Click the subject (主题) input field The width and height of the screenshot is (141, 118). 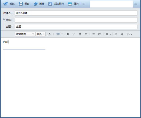pos(76,27)
